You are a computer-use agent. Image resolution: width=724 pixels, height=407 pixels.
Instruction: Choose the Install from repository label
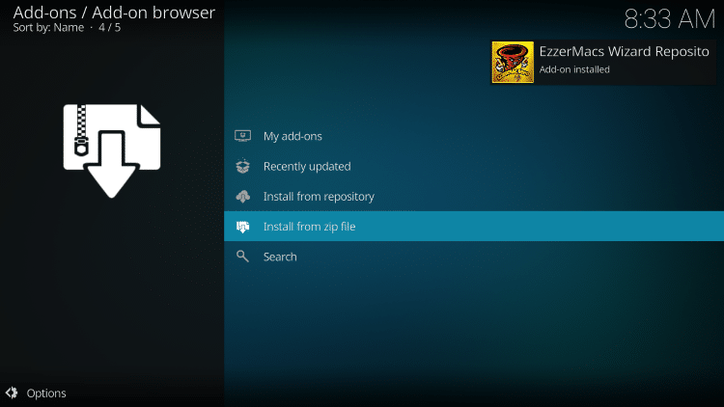point(319,197)
